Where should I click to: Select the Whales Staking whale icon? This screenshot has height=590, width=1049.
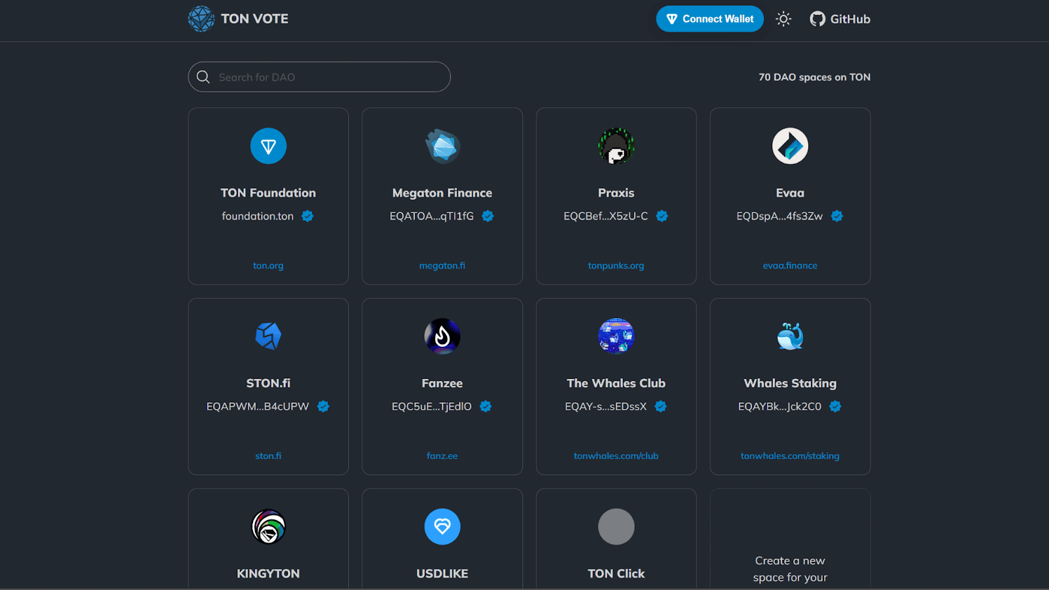click(x=790, y=336)
